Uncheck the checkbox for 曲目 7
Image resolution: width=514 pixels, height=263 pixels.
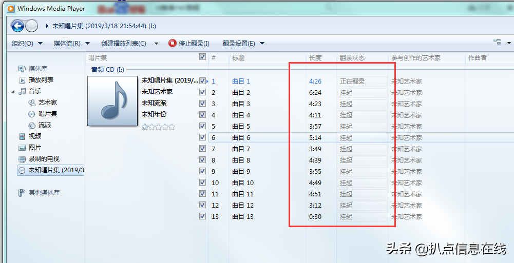click(203, 149)
